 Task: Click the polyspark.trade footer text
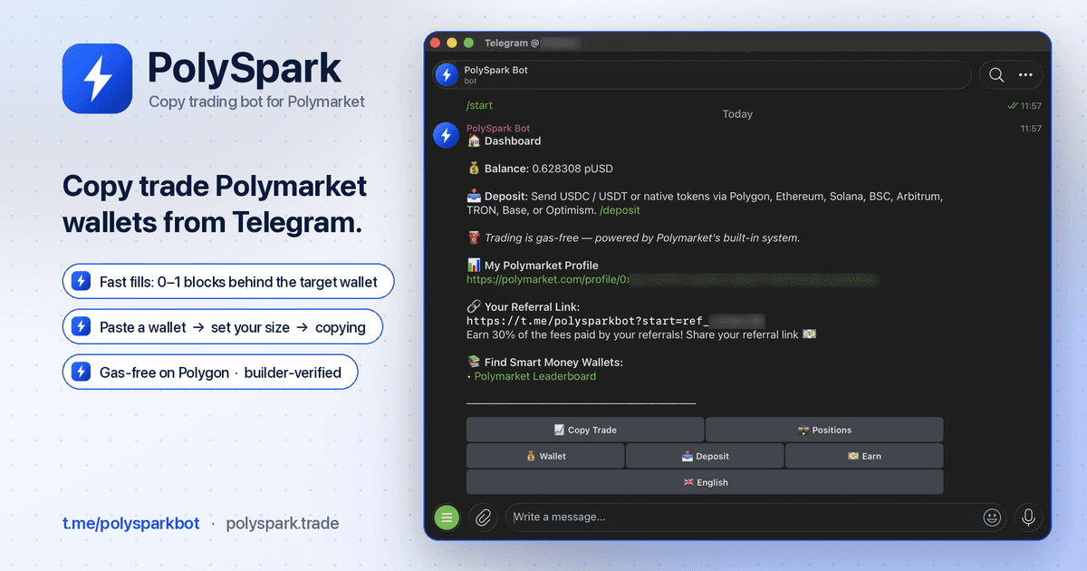click(x=283, y=523)
